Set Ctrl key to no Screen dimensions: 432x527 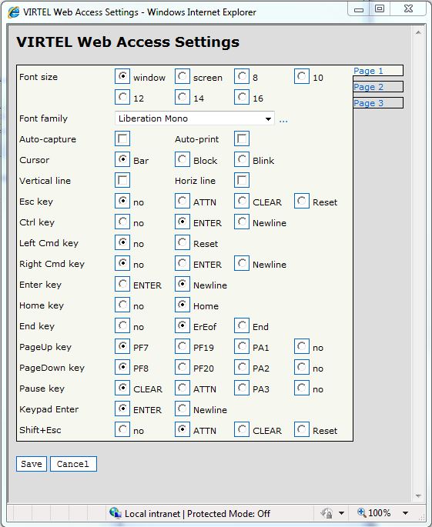point(122,222)
